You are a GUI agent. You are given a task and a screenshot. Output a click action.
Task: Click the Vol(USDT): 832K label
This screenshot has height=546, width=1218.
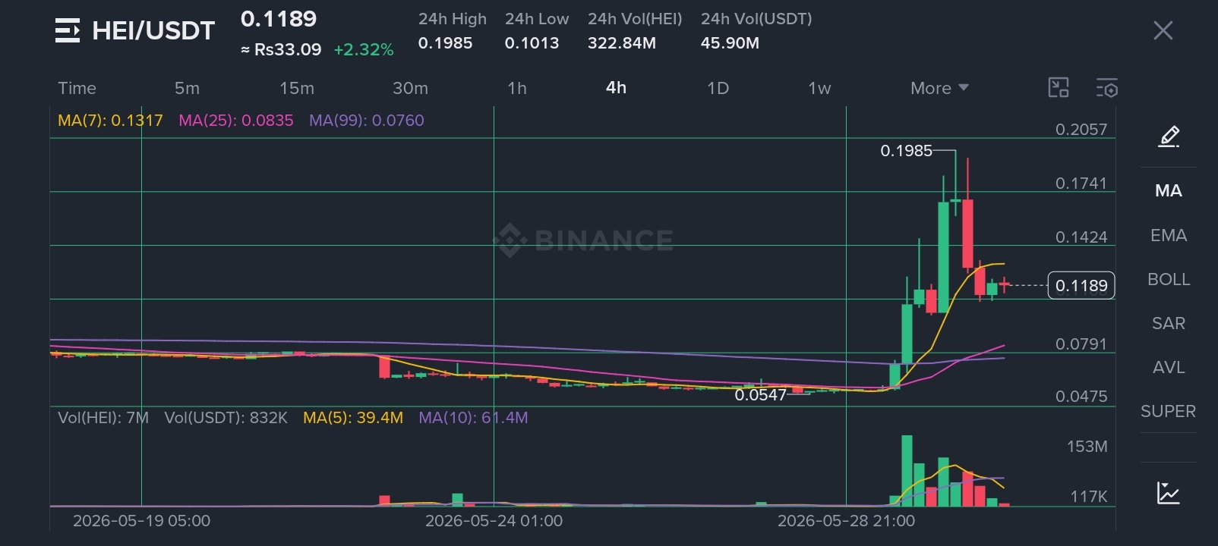(226, 418)
